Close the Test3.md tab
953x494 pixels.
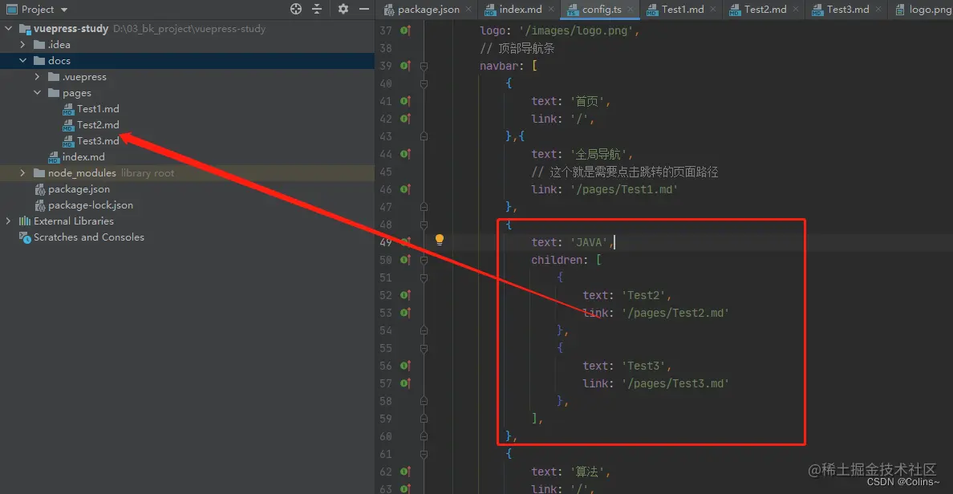tap(879, 9)
